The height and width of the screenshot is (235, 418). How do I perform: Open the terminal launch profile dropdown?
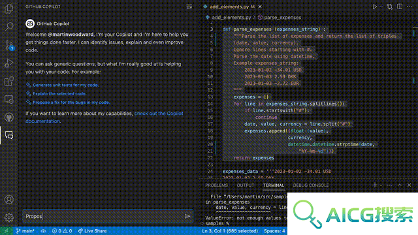(381, 185)
